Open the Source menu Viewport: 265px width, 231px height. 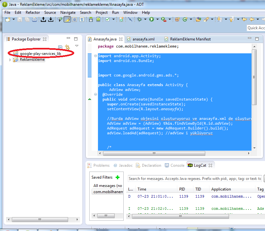pyautogui.click(x=50, y=13)
